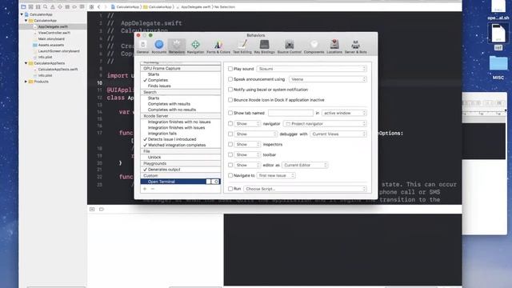Toggle the navigator show checkbox
Screen dimensions: 512x288
(x=230, y=124)
